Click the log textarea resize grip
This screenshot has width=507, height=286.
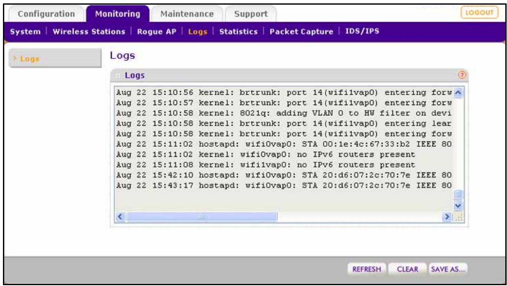point(459,217)
